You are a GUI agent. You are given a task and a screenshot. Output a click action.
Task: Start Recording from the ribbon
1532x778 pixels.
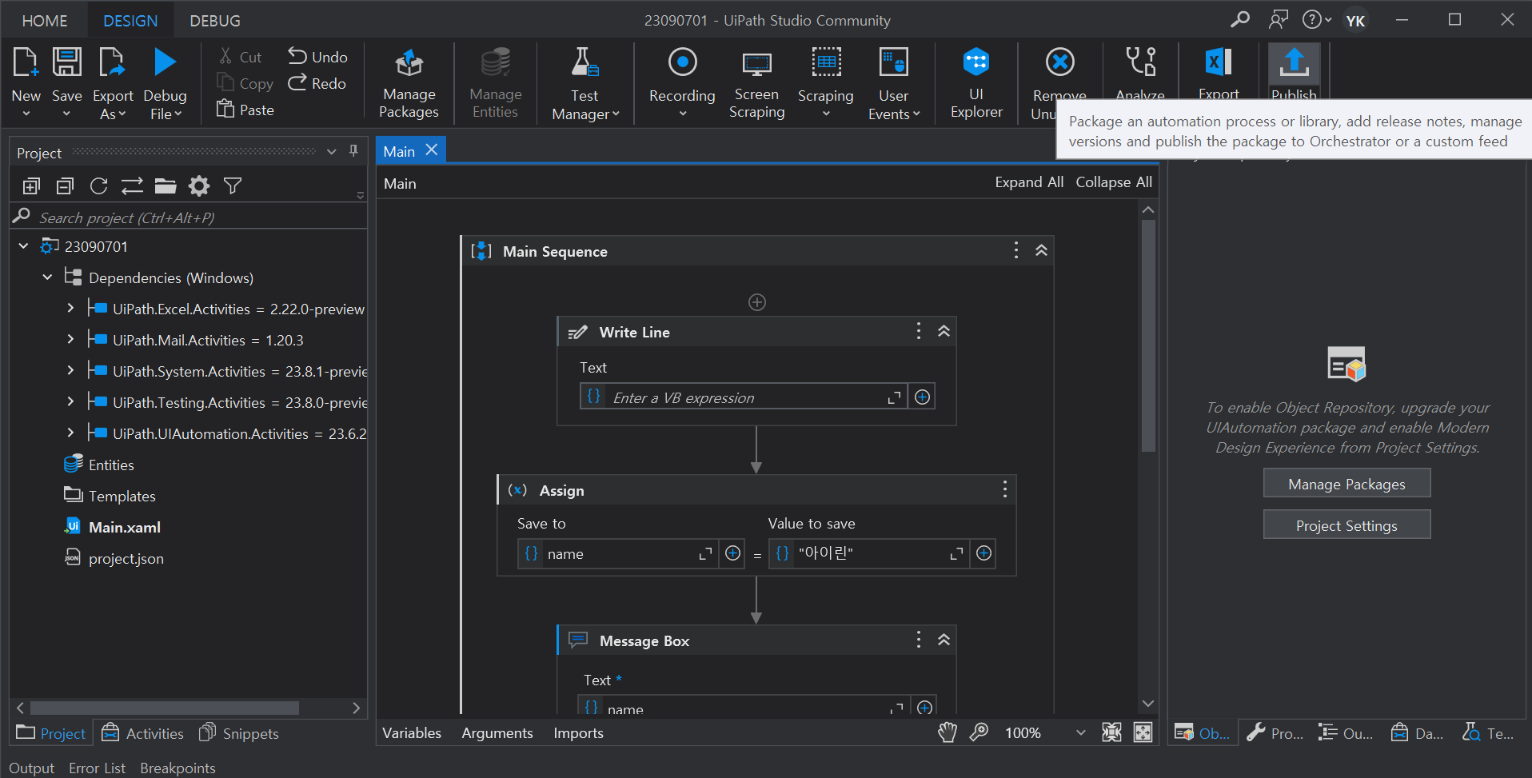tap(682, 83)
